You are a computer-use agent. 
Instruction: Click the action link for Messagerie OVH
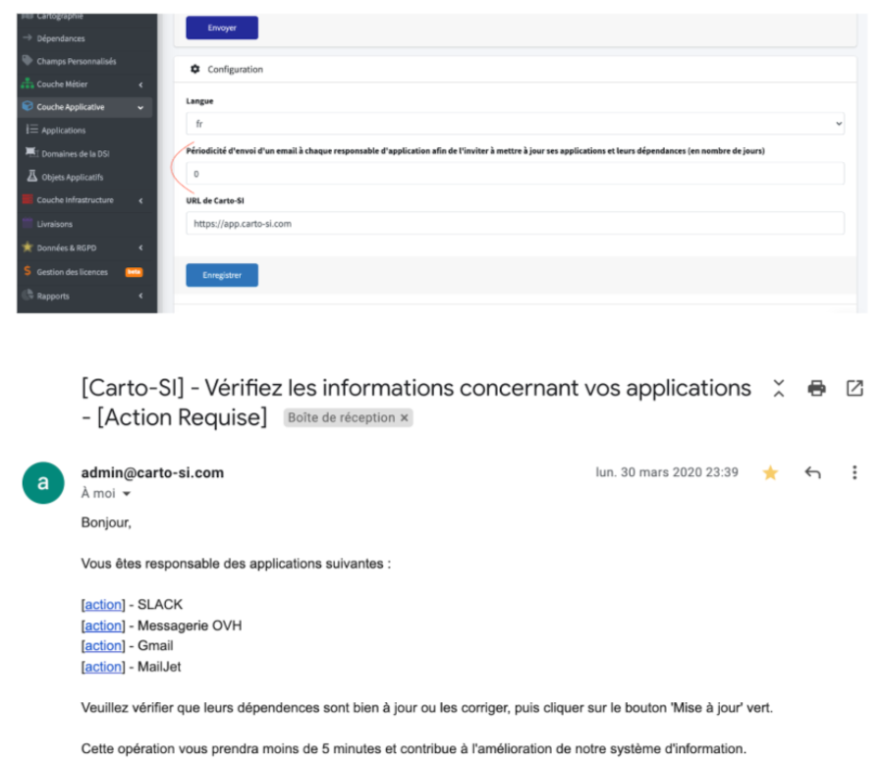pyautogui.click(x=103, y=625)
